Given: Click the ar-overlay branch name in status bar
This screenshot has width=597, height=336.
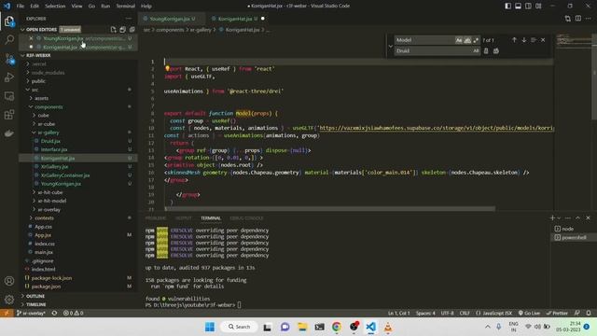Looking at the screenshot, I should [31, 314].
